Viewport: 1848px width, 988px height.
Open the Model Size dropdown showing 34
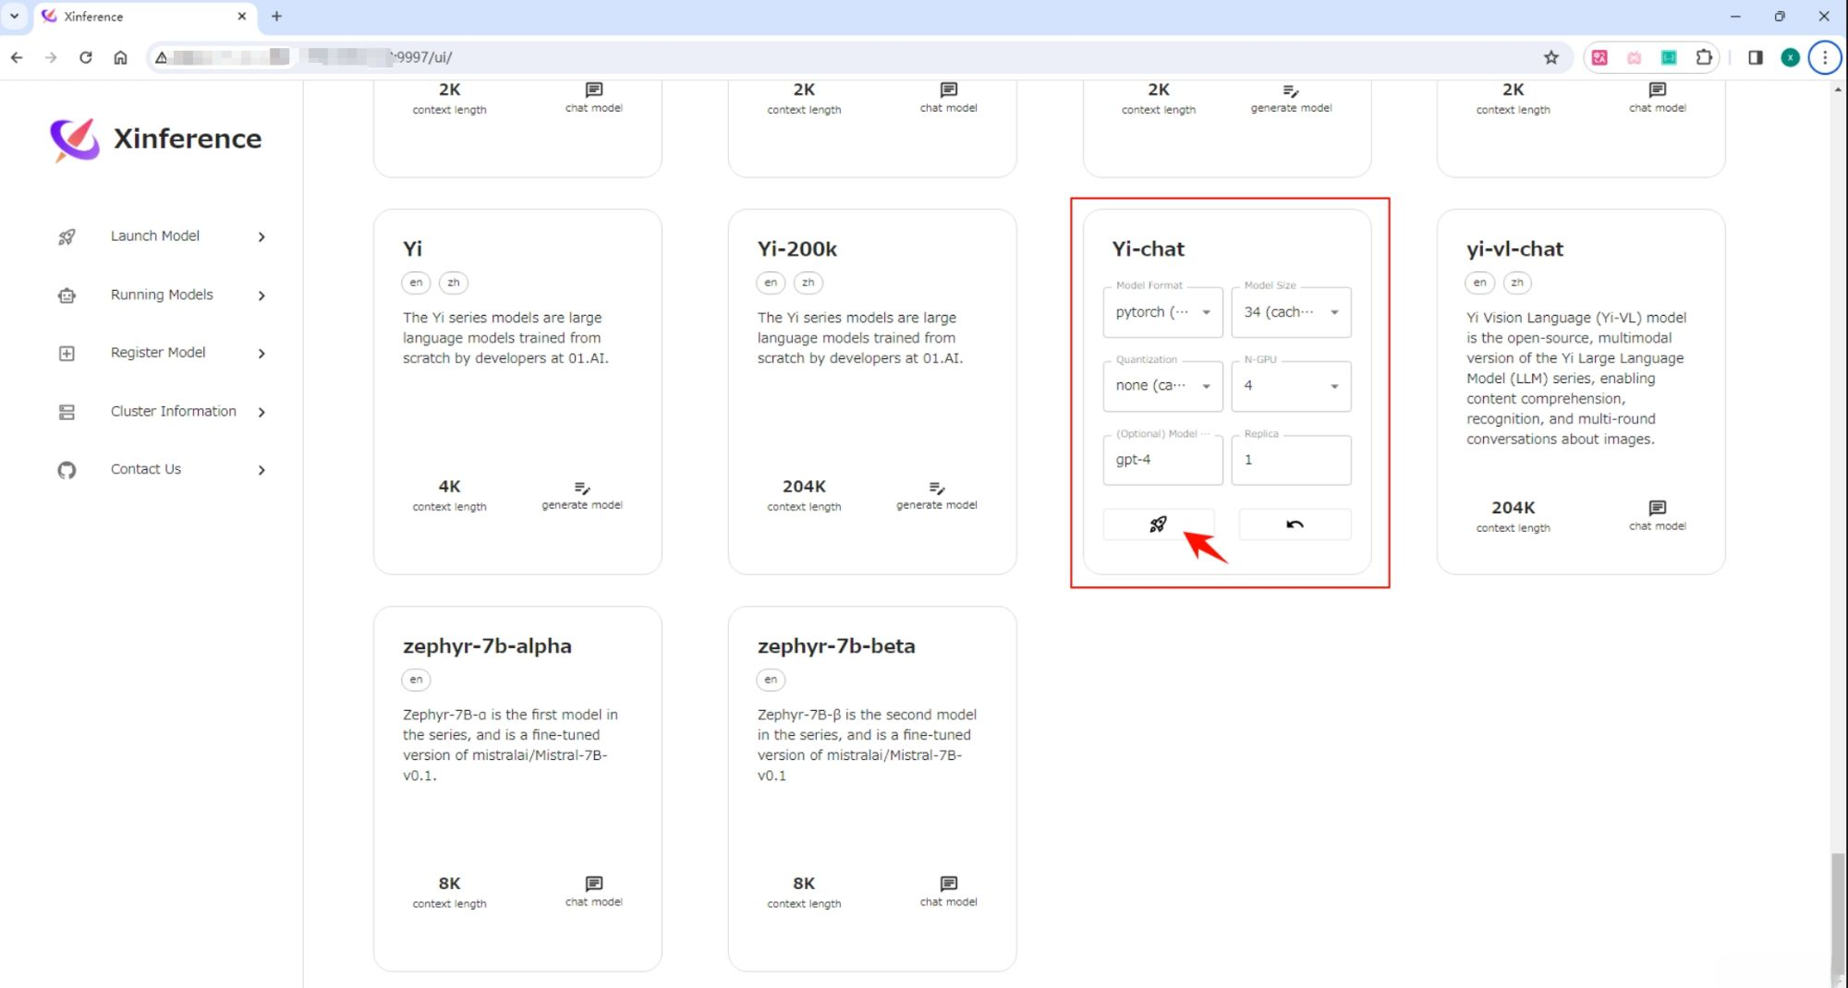click(1291, 312)
